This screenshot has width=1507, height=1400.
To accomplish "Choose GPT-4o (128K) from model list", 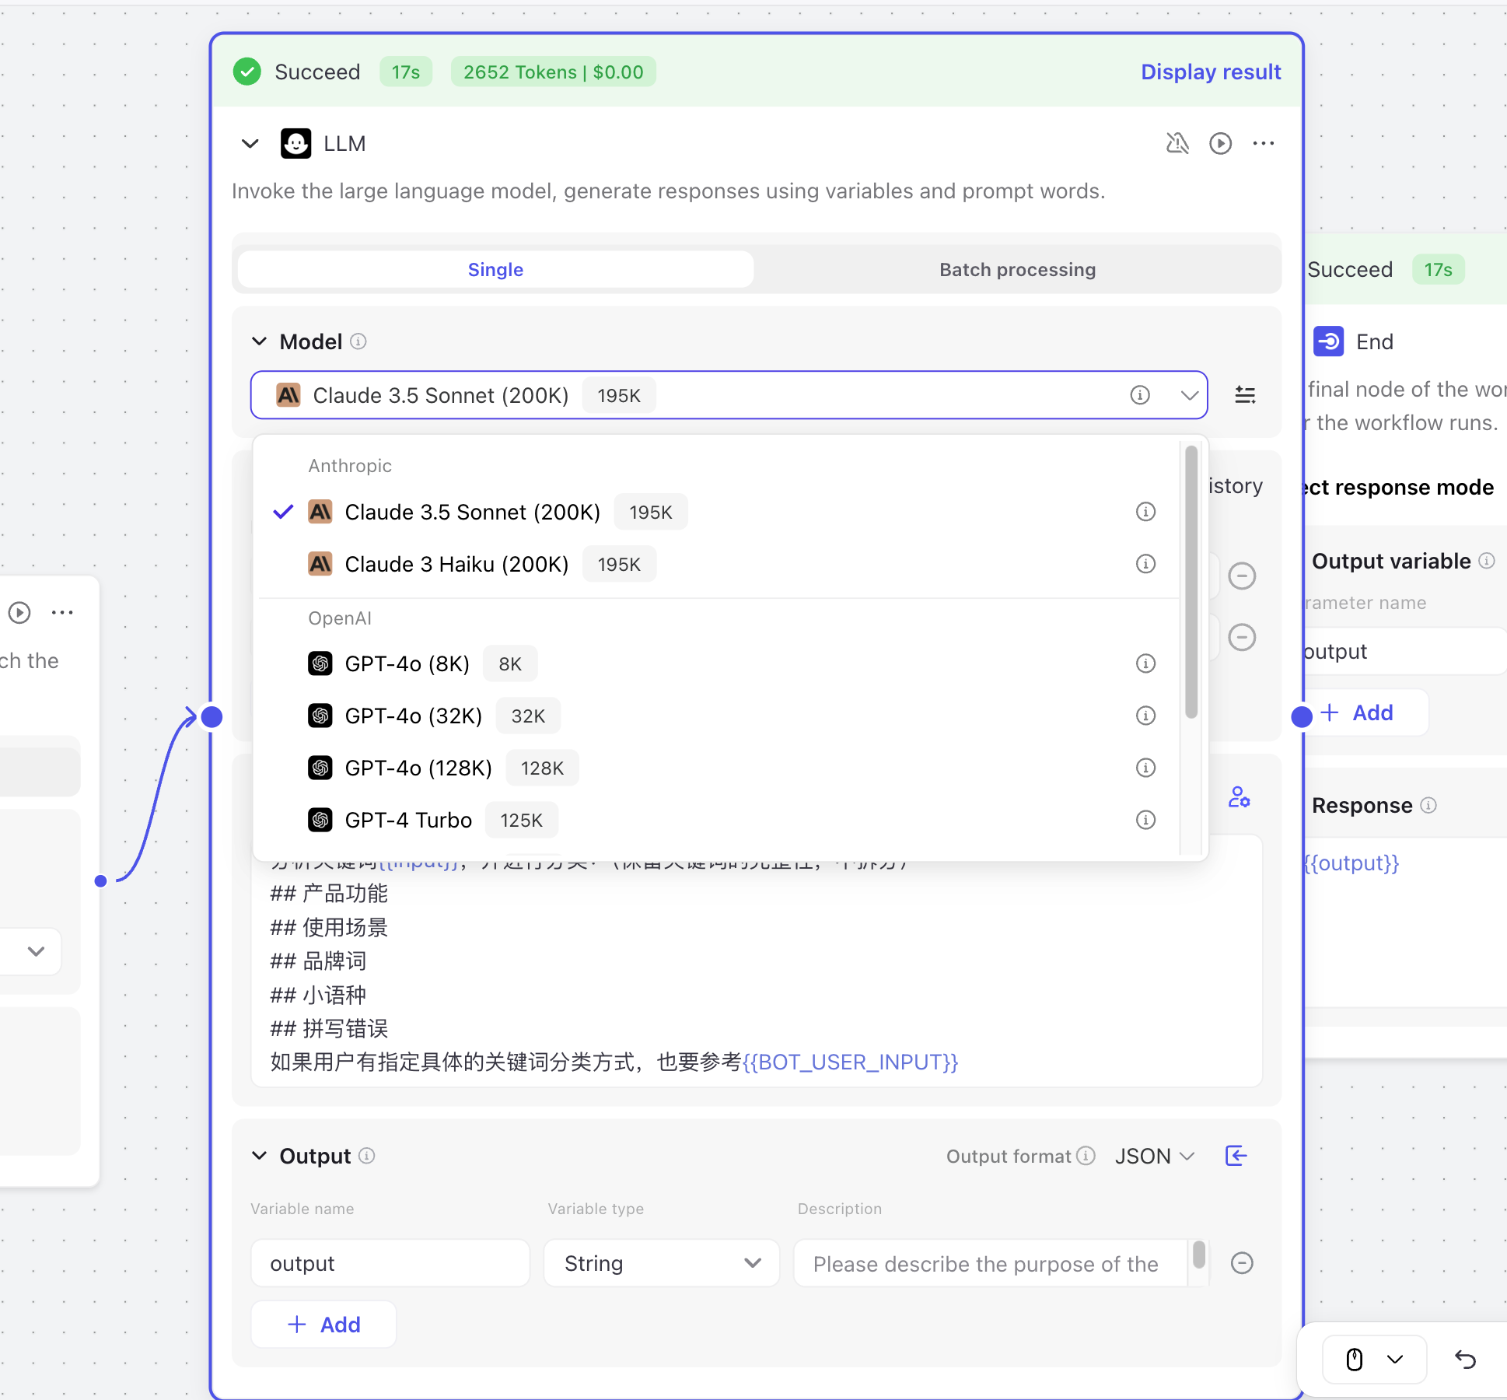I will [x=719, y=768].
